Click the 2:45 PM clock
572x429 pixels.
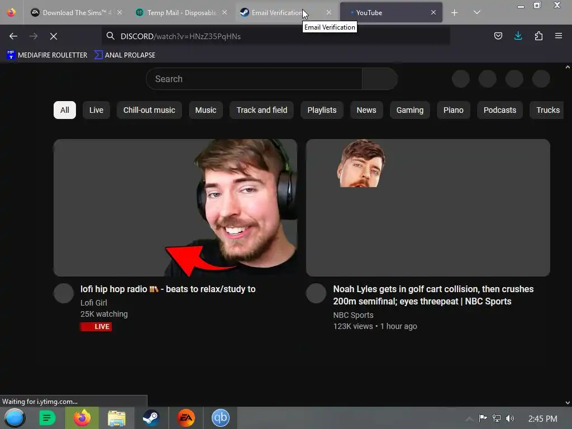coord(543,419)
